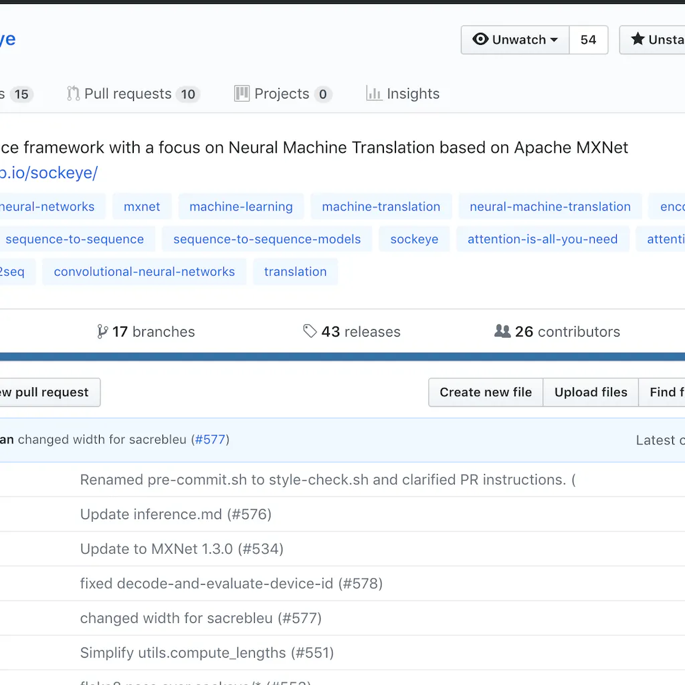Click the contributors people icon

click(502, 331)
